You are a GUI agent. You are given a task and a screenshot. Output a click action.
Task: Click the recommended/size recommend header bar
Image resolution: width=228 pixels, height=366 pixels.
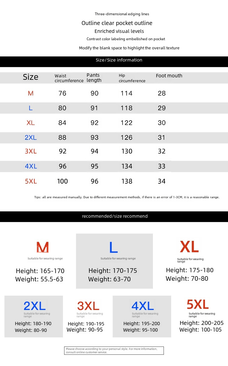pyautogui.click(x=114, y=216)
